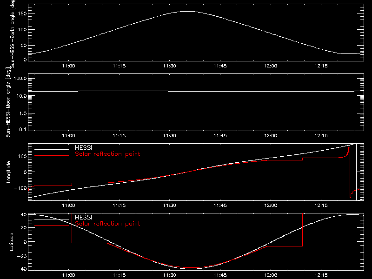Click the 150 tick label on Earth angle plot
This screenshot has width=372, height=279.
pos(22,13)
